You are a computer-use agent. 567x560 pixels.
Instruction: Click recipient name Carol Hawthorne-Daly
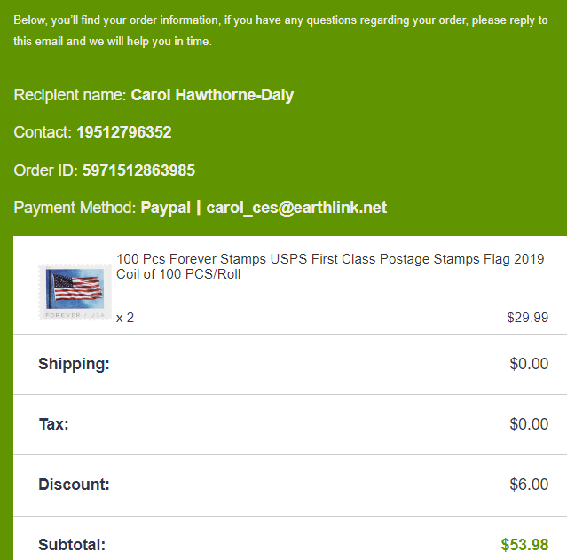click(x=212, y=95)
